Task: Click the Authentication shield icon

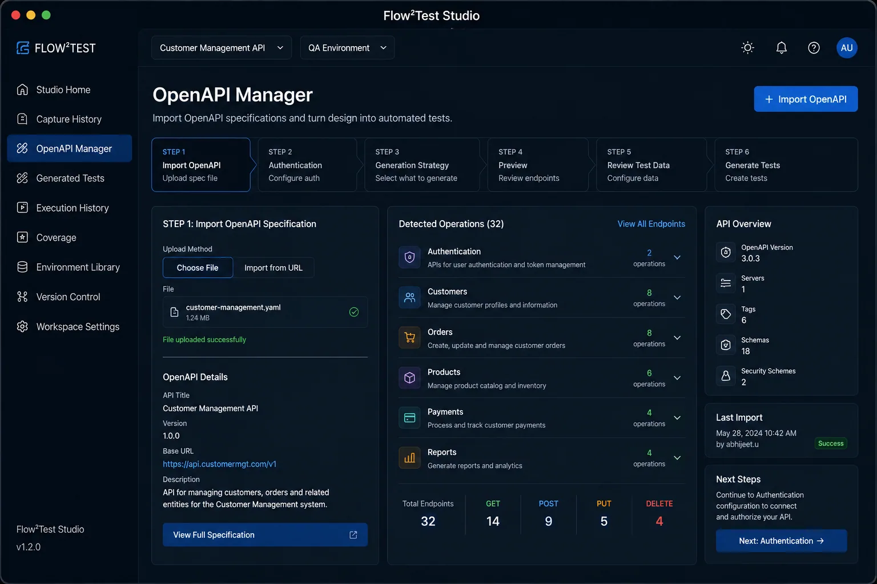Action: [x=409, y=257]
